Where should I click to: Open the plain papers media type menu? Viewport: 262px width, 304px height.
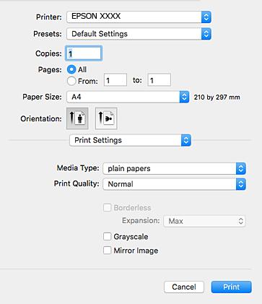(x=174, y=168)
